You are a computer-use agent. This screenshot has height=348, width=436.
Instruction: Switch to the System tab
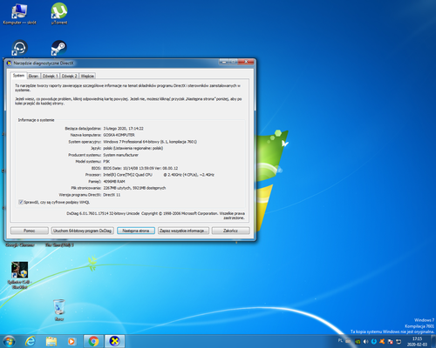click(x=18, y=76)
